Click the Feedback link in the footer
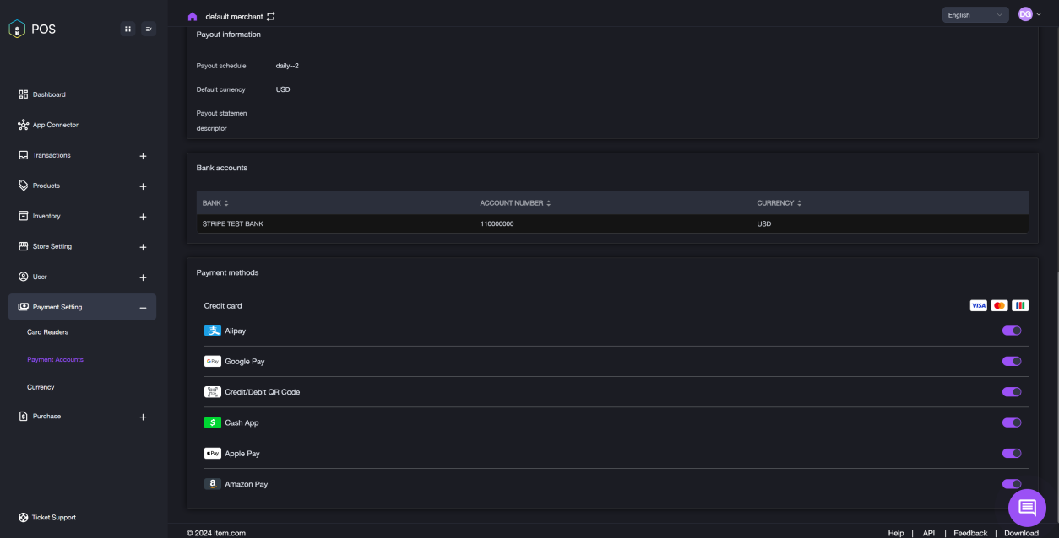This screenshot has width=1059, height=538. 969,533
